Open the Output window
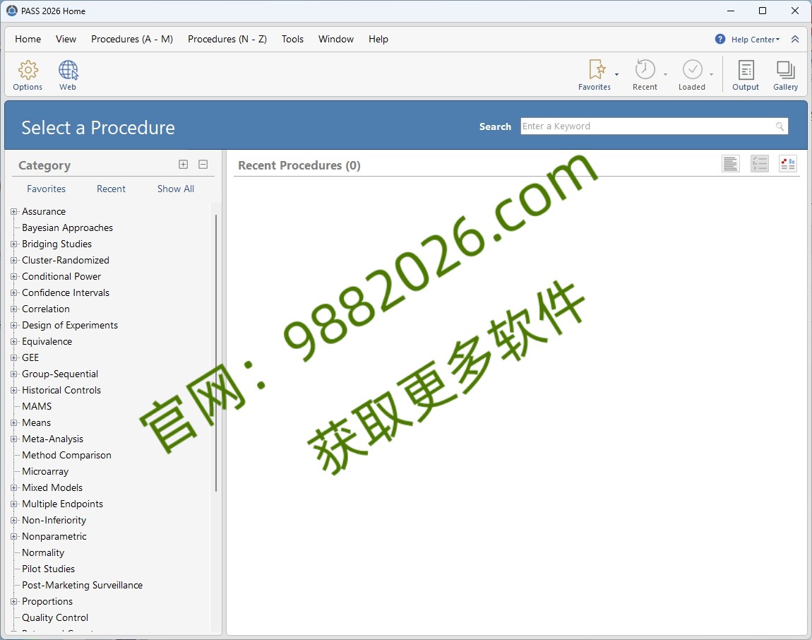The width and height of the screenshot is (812, 640). click(746, 73)
